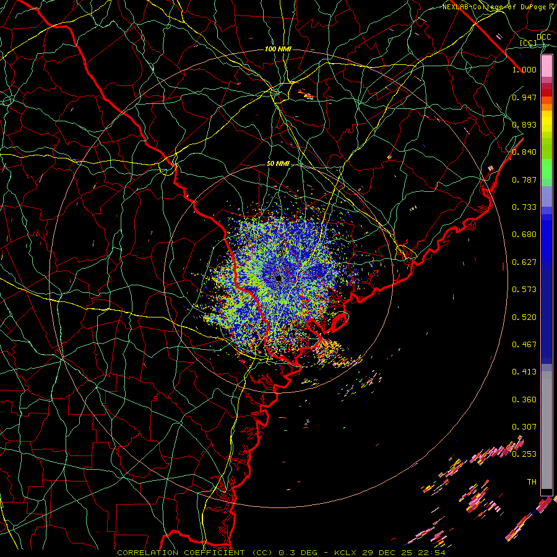Click the 50 NMI range ring label
557x557 pixels.
[278, 164]
